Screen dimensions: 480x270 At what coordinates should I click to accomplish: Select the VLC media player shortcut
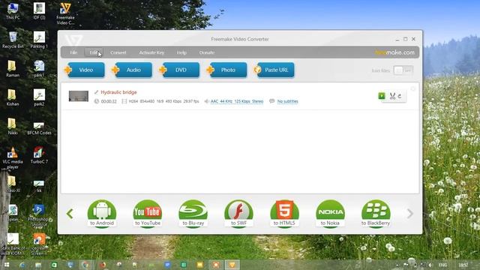(13, 158)
